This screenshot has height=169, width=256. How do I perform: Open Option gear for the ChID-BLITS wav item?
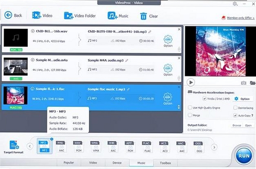coord(168,41)
